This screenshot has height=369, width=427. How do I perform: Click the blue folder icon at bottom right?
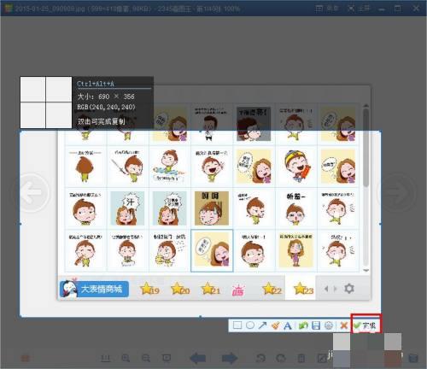[x=413, y=358]
